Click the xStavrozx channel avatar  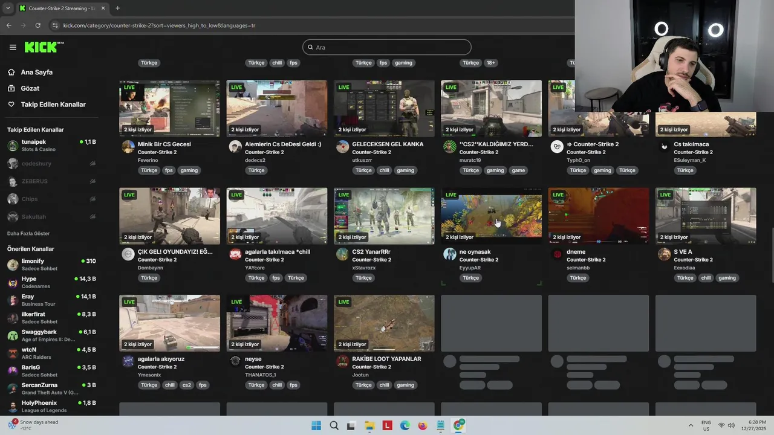coord(343,254)
